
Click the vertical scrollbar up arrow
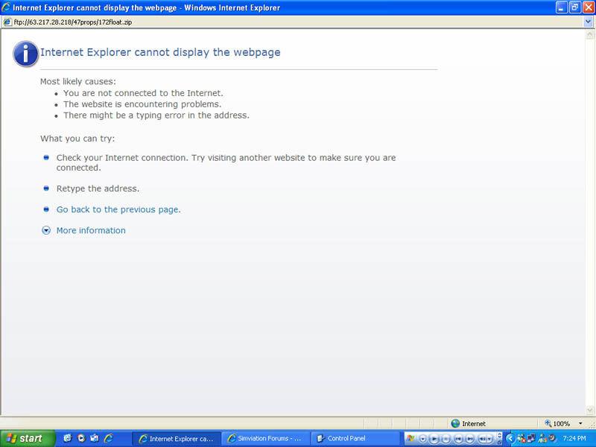click(x=589, y=34)
